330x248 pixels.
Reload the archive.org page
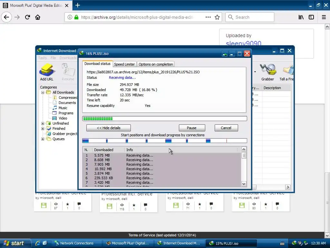point(27,17)
